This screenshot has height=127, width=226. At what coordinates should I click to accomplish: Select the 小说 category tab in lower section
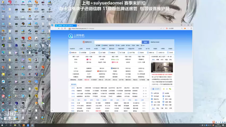click(x=73, y=100)
